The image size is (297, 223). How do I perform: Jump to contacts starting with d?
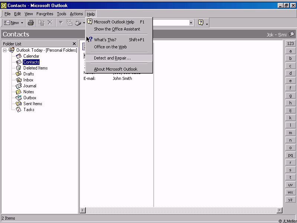tap(290, 73)
